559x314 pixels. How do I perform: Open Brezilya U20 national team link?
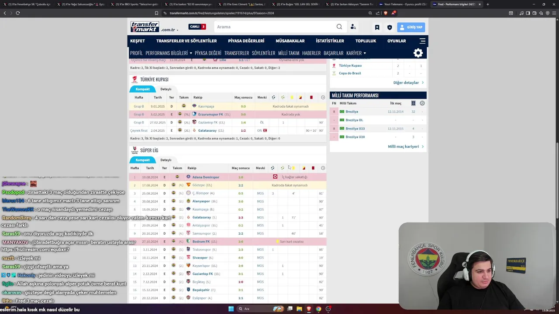pyautogui.click(x=355, y=137)
